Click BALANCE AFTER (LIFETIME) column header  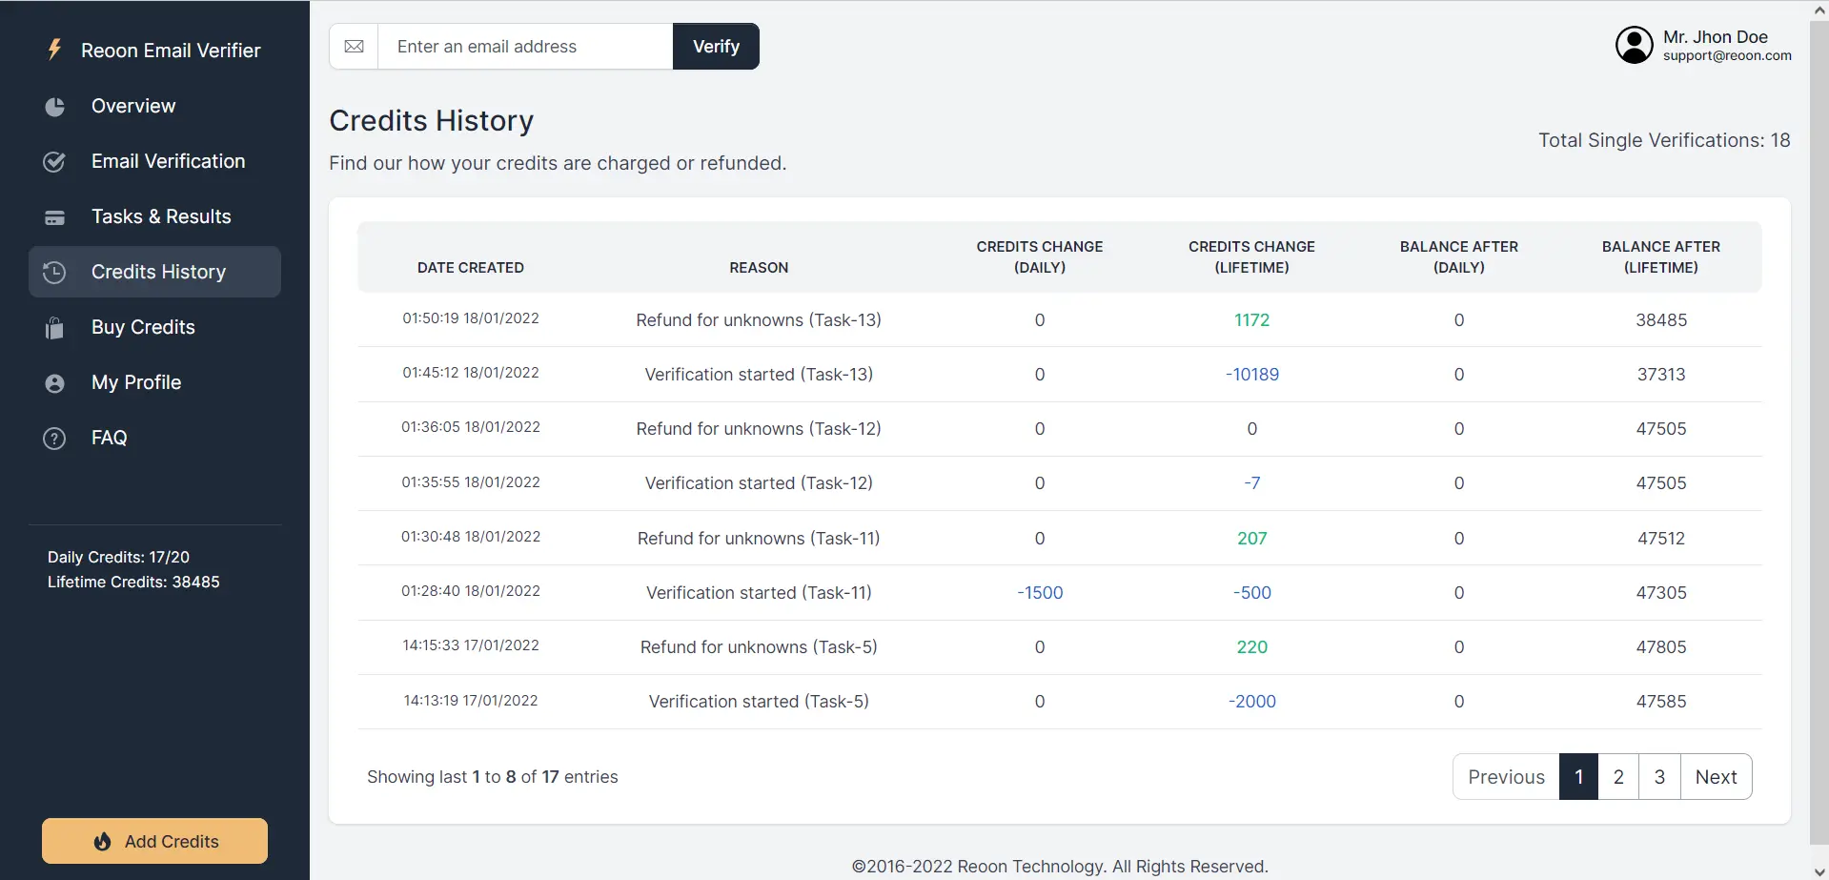click(1661, 257)
